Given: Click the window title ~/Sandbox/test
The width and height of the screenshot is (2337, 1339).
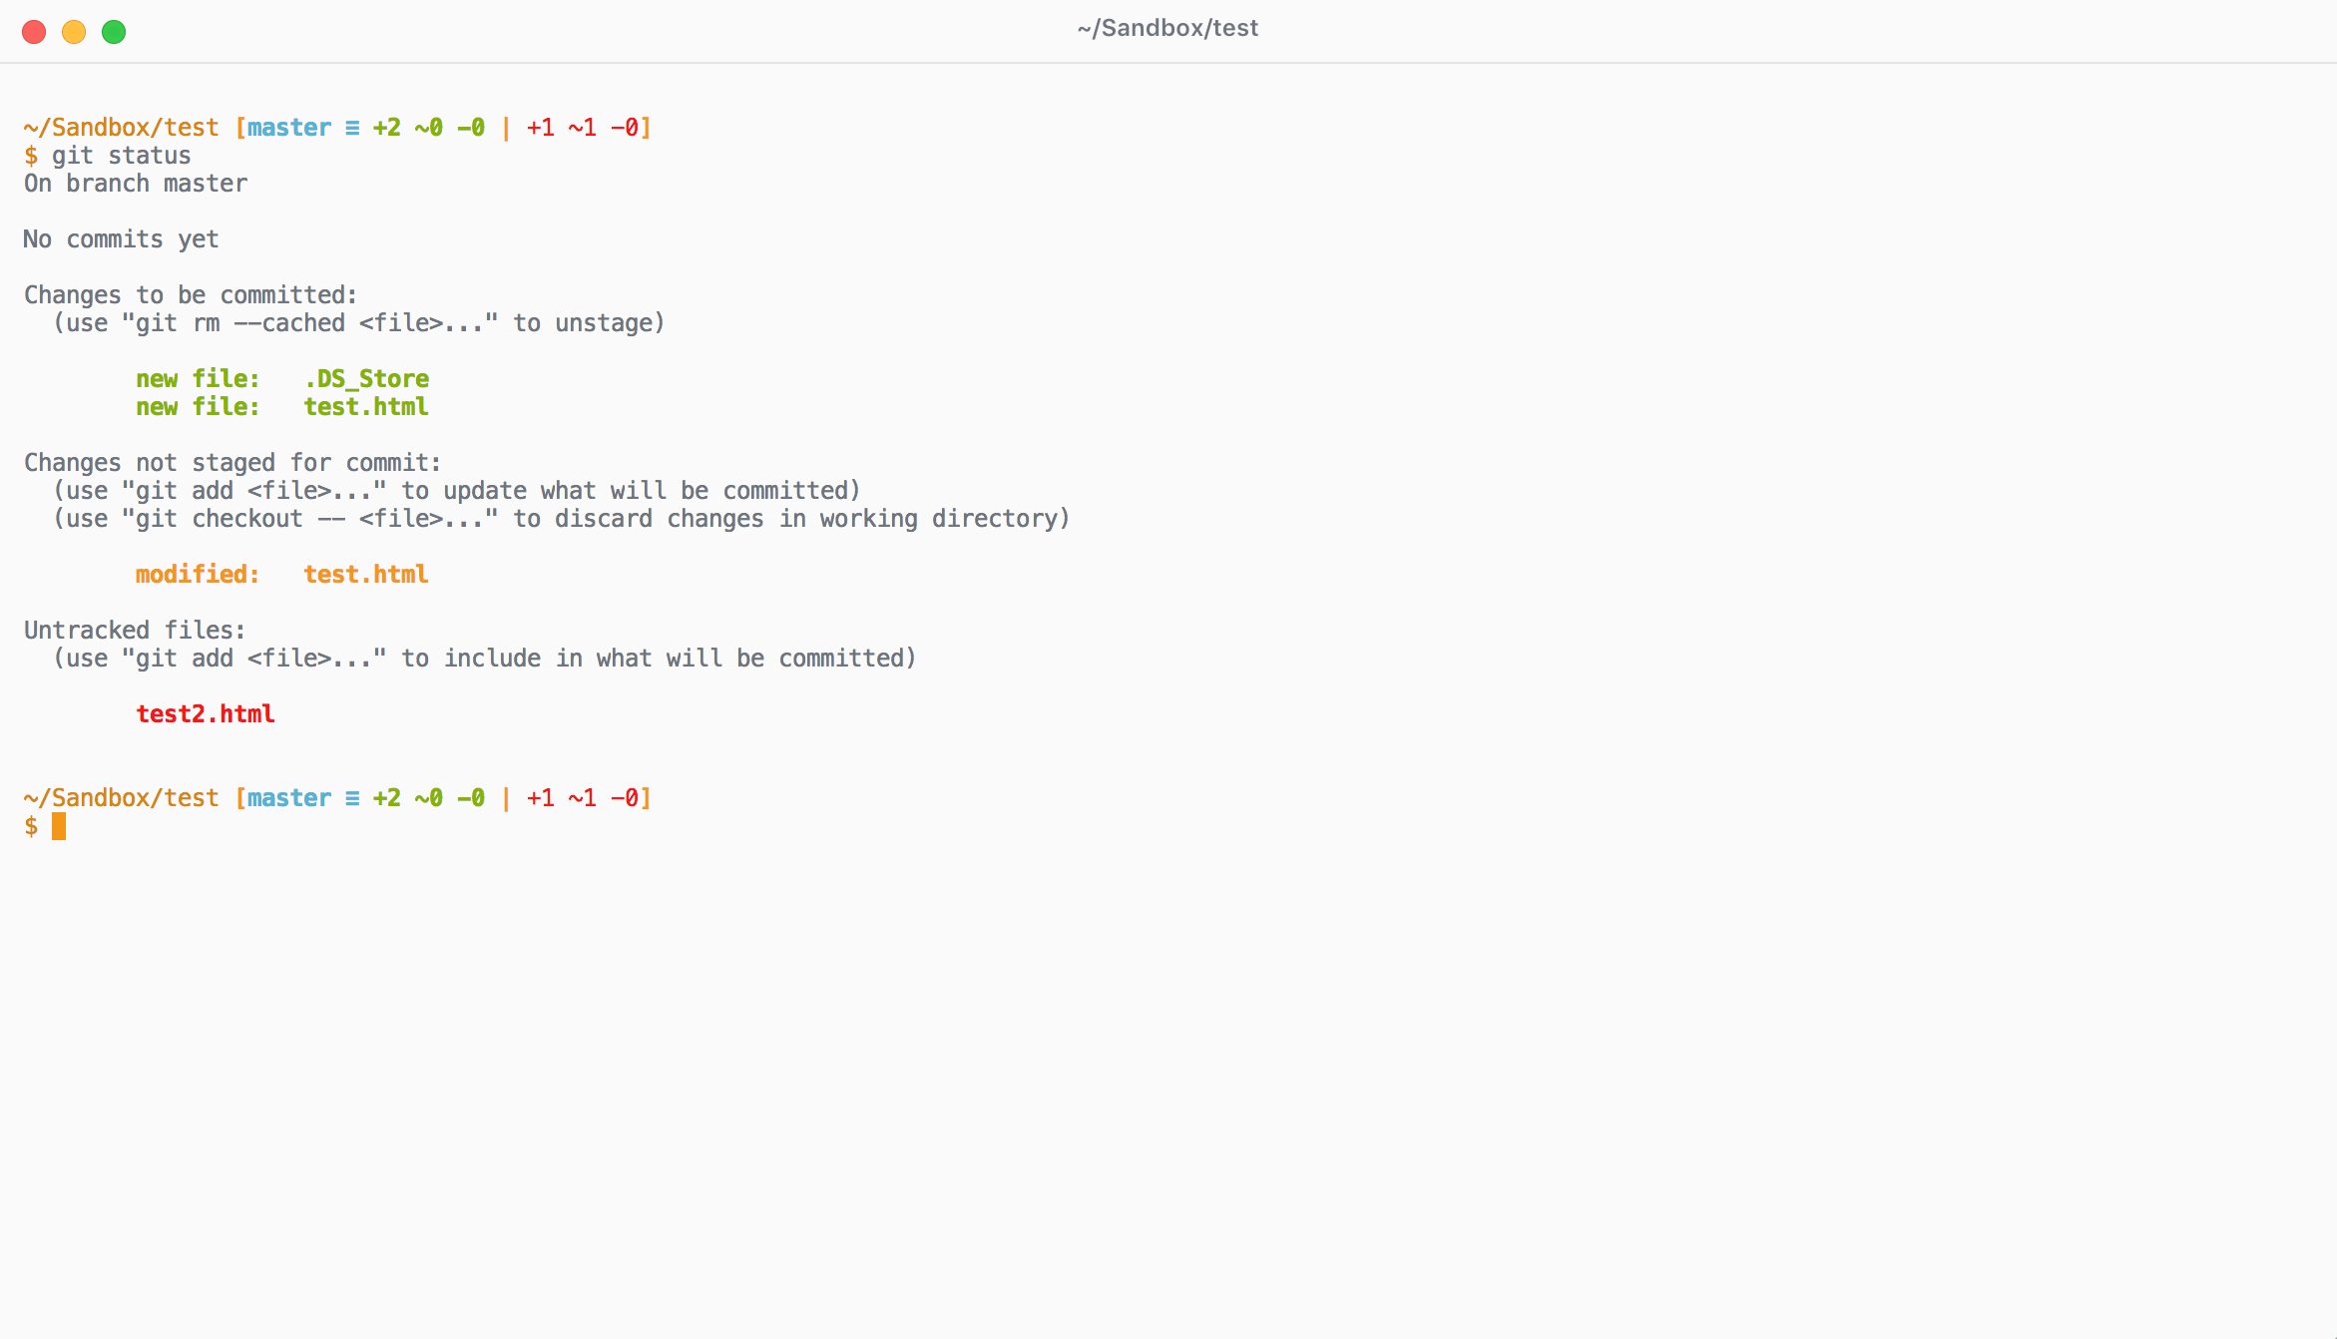Looking at the screenshot, I should click(1168, 28).
